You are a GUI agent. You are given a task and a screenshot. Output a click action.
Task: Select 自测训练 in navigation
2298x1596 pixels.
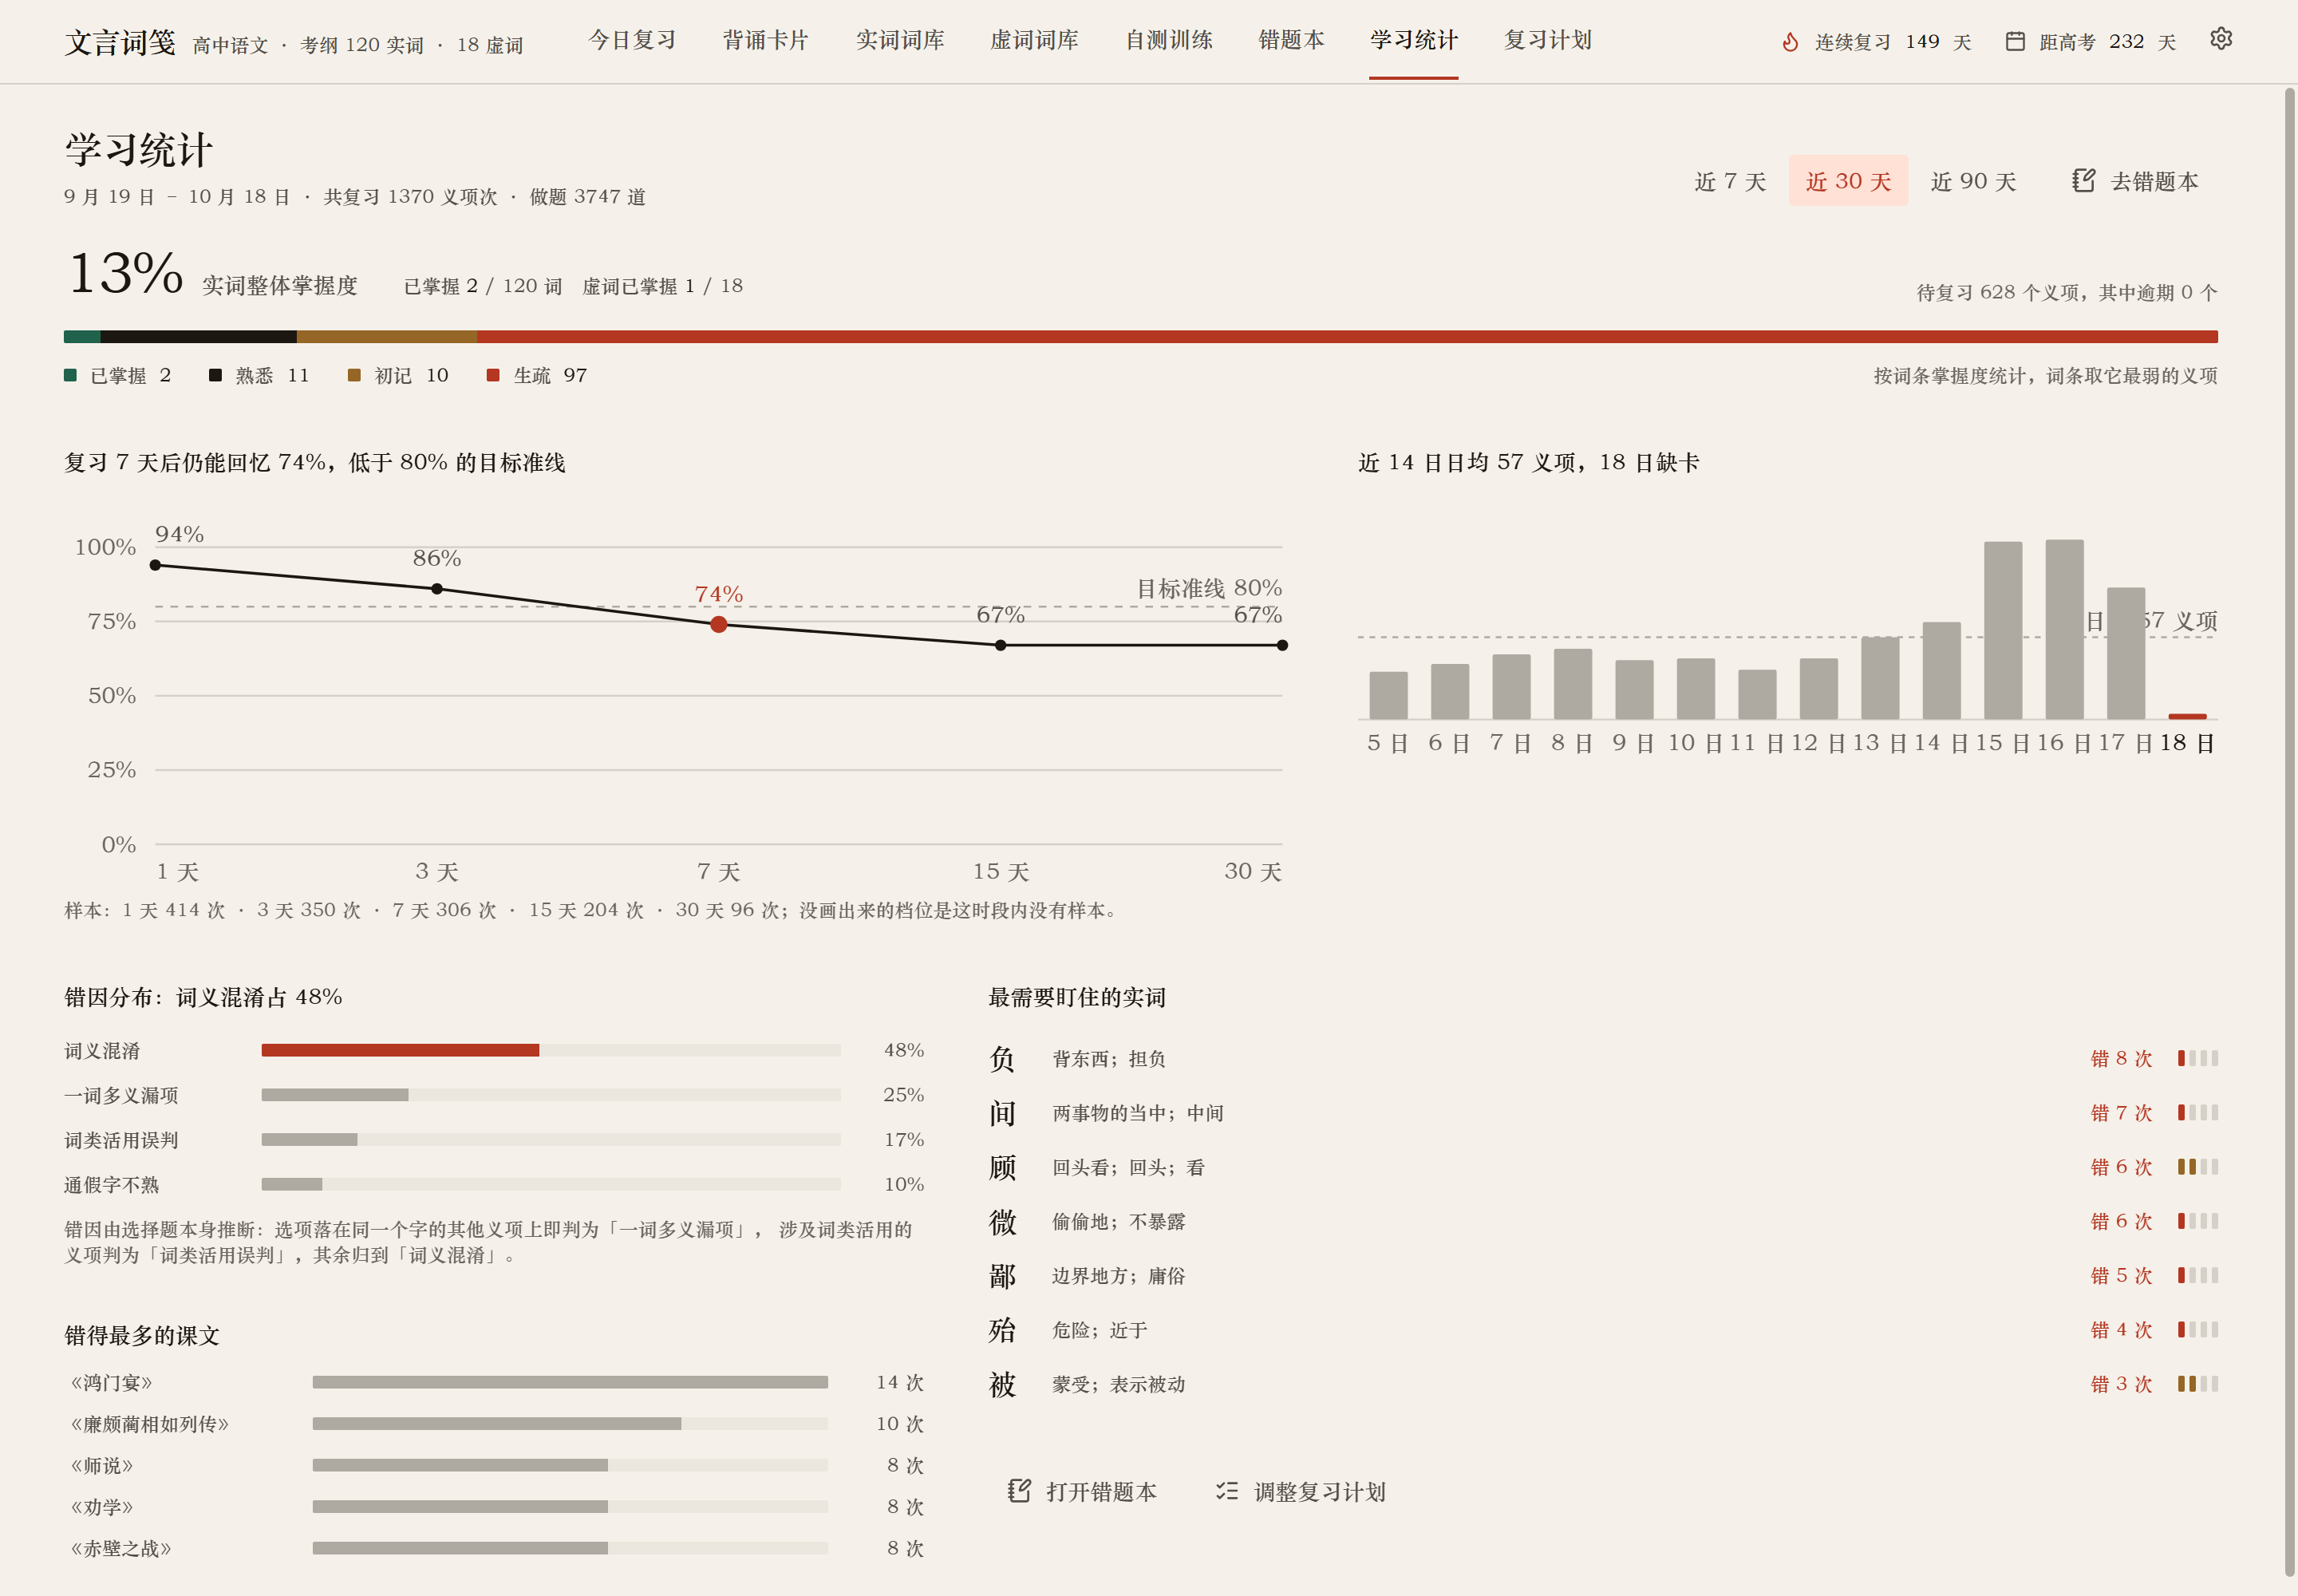(1168, 40)
